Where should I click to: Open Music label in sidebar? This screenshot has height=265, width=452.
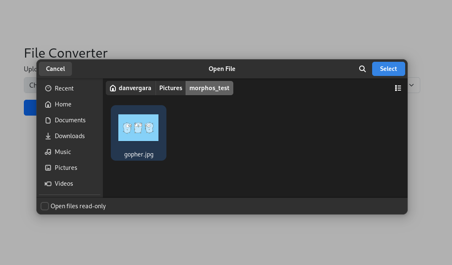tap(63, 151)
